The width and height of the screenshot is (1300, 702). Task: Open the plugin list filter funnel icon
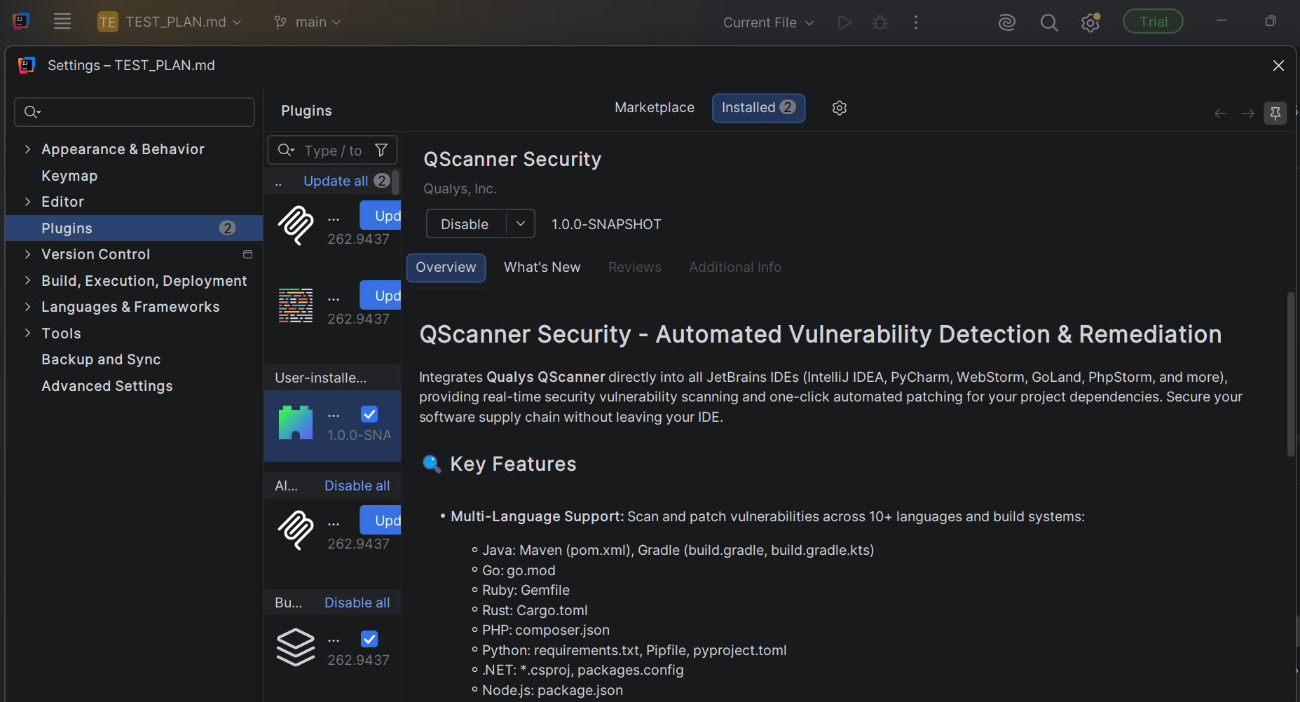(x=381, y=150)
